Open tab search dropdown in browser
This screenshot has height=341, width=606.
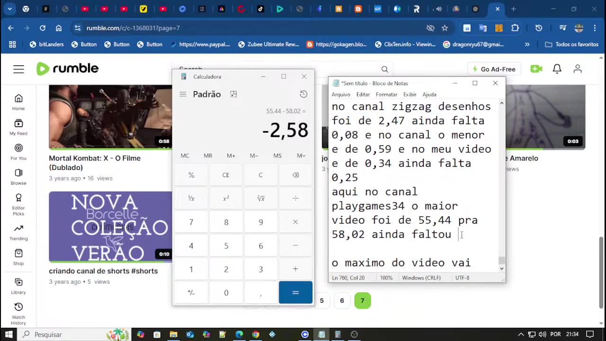pos(10,9)
